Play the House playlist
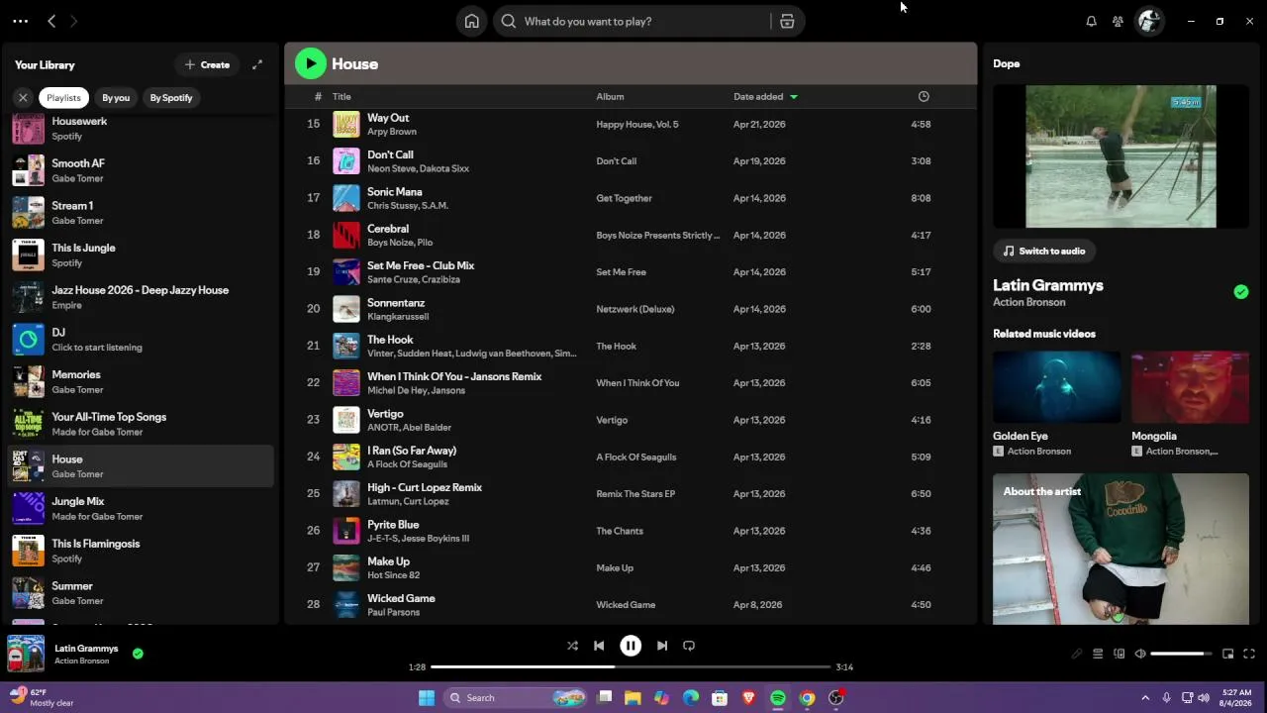1267x713 pixels. (x=311, y=63)
